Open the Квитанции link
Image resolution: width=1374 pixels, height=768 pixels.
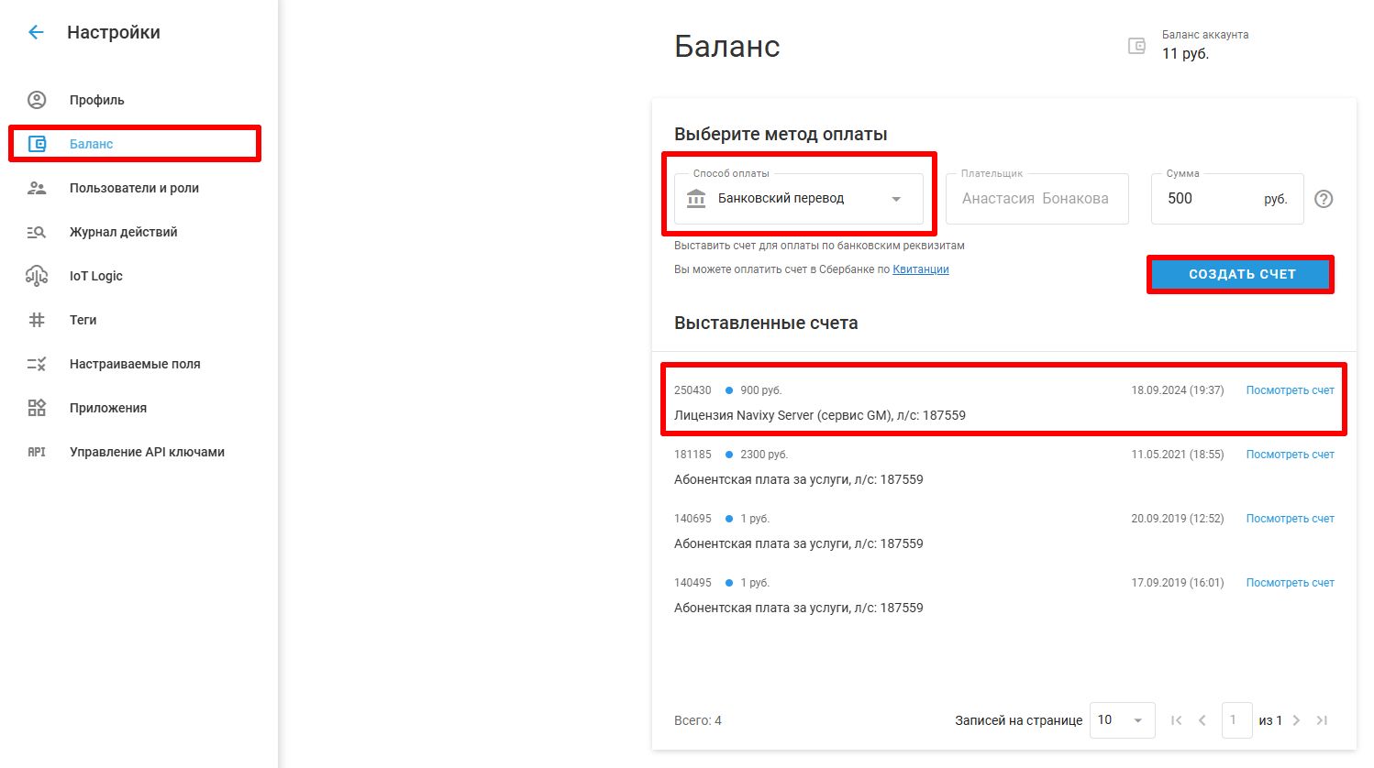tap(920, 269)
